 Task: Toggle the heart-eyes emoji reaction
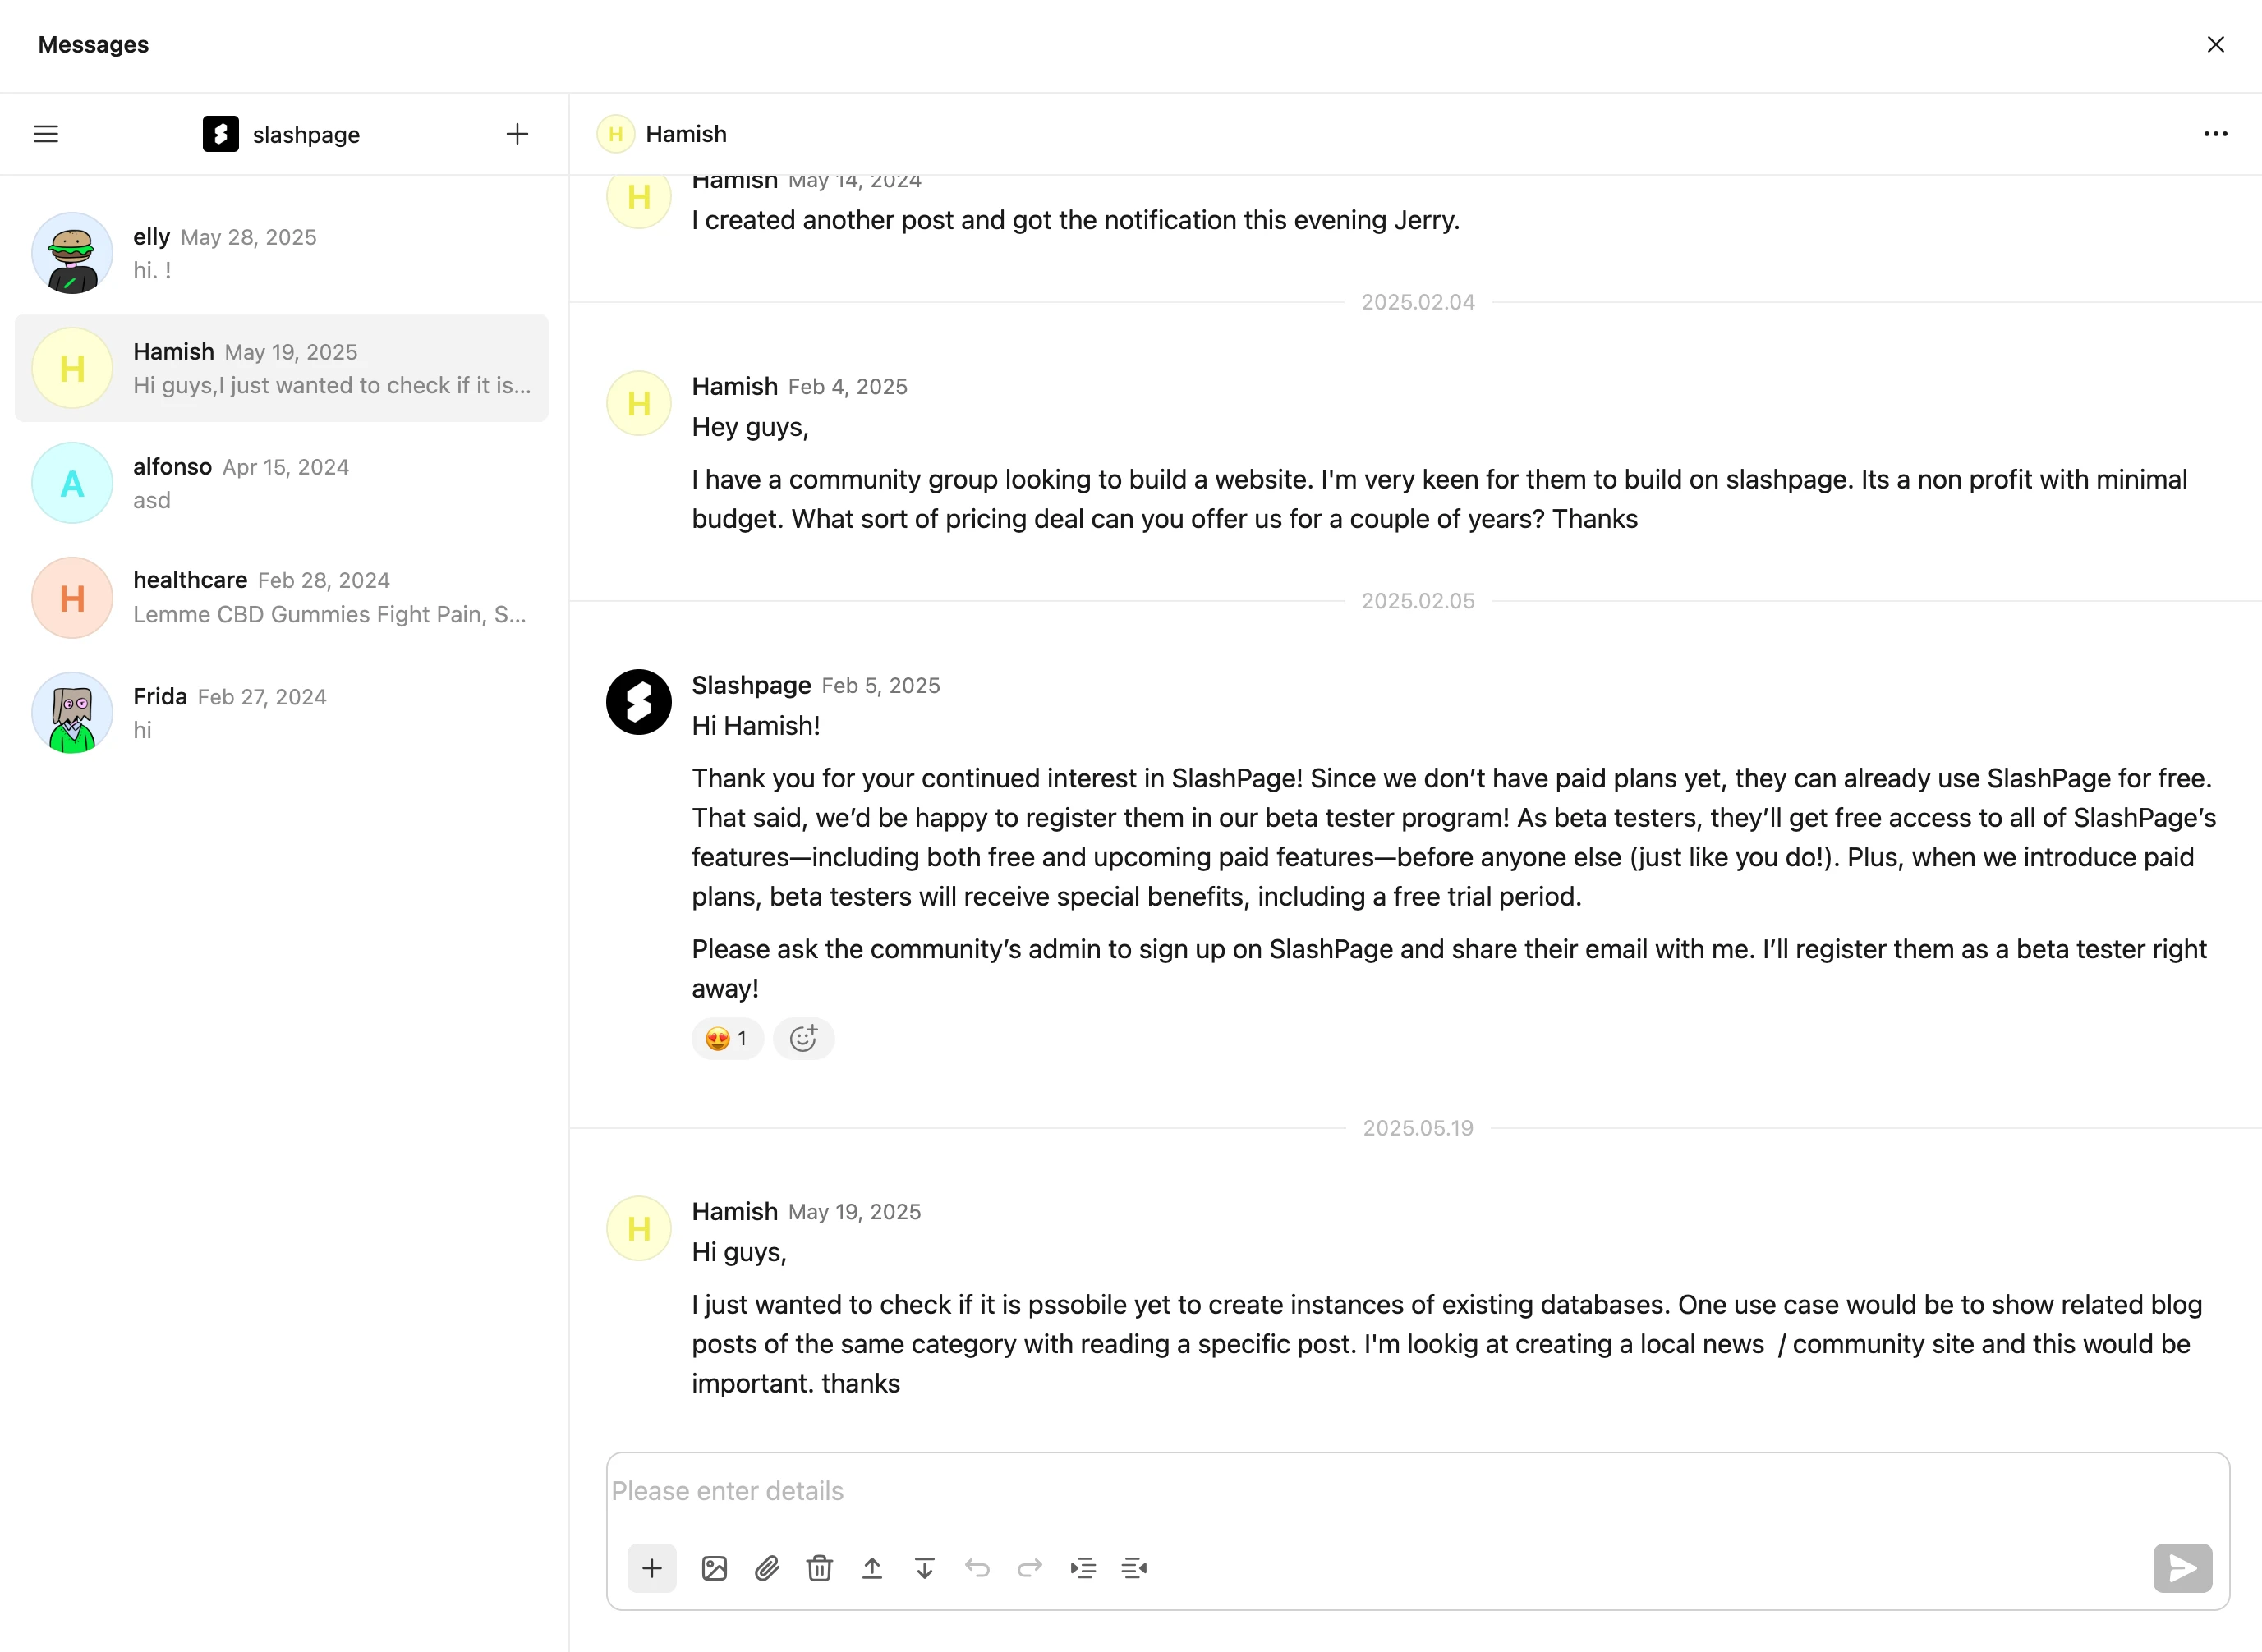[728, 1038]
